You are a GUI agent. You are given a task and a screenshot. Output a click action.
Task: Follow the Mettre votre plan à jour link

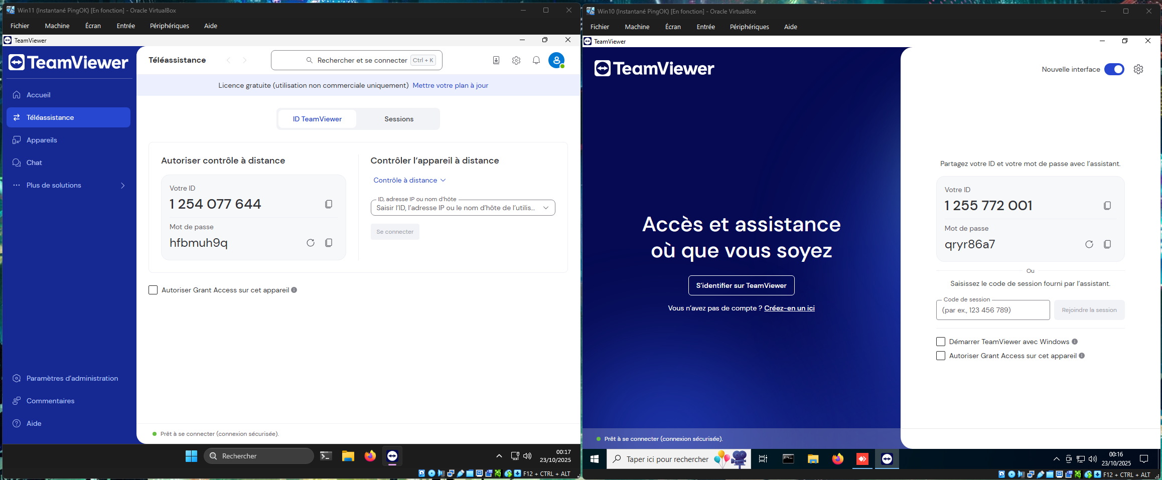(x=450, y=85)
